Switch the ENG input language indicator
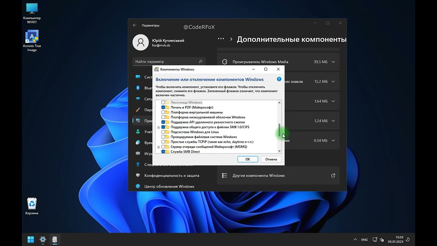Viewport: 437px width, 246px height. 365,240
